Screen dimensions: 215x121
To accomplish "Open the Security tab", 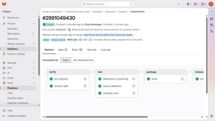I will [92, 50].
